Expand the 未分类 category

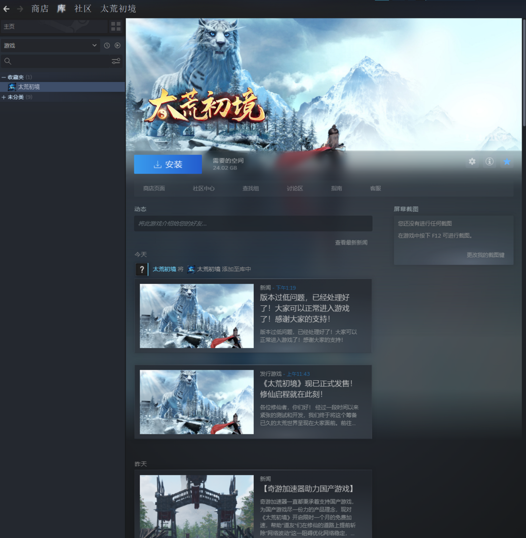(x=4, y=97)
